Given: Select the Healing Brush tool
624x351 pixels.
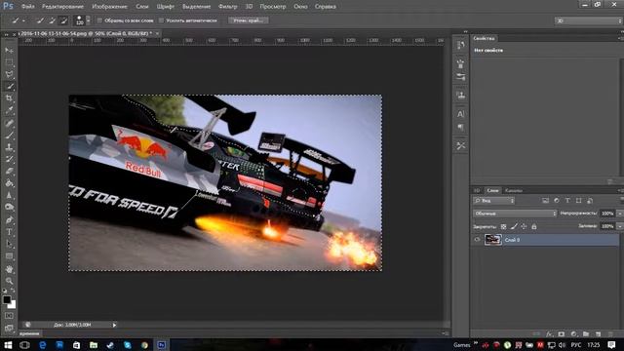Looking at the screenshot, I should point(9,123).
